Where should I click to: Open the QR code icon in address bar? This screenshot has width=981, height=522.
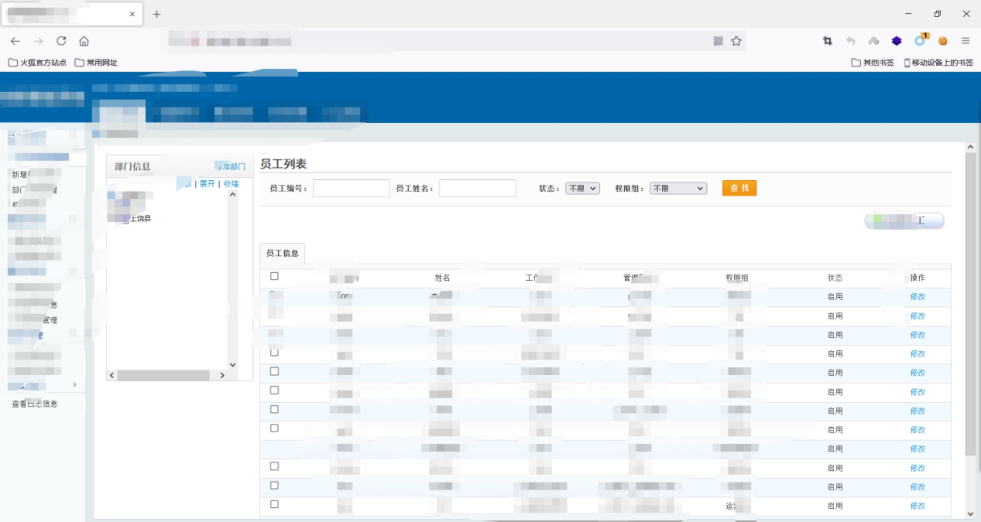(x=718, y=41)
